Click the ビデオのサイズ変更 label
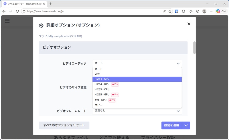The image size is (229, 140). 73,87
